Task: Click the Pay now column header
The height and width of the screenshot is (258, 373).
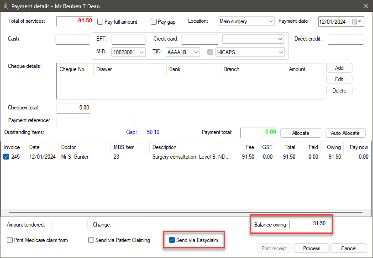Action: (x=358, y=147)
